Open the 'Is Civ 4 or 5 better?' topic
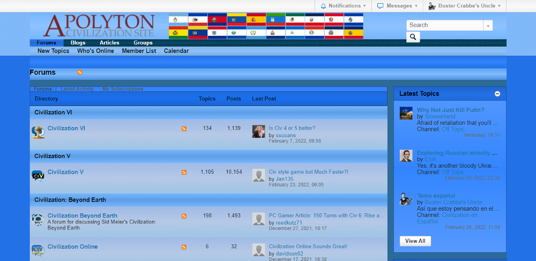Viewport: 536px width, 261px height. [292, 128]
